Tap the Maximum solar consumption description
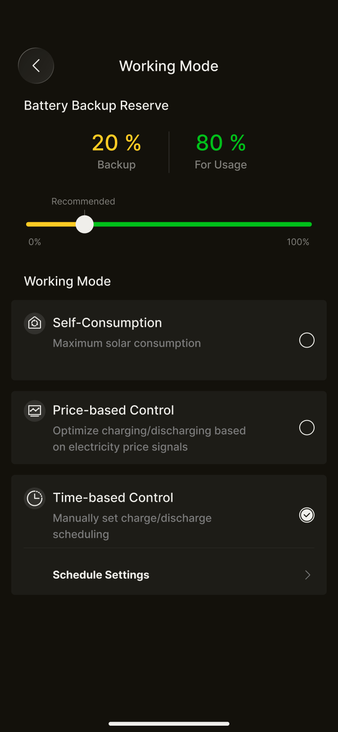 (x=127, y=343)
